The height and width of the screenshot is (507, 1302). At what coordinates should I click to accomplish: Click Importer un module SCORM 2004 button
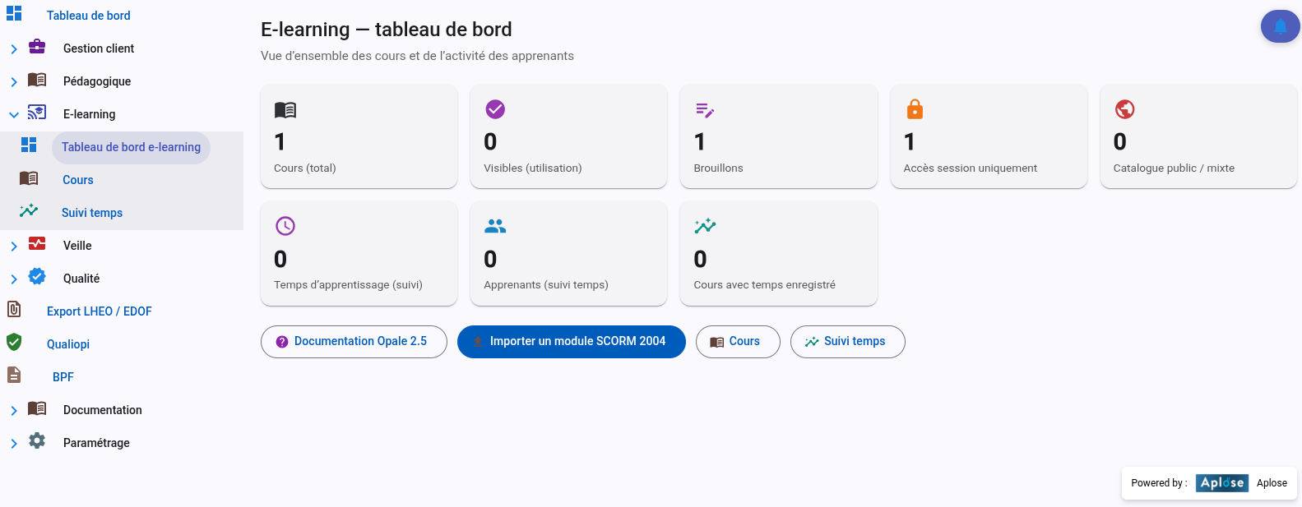(x=572, y=342)
